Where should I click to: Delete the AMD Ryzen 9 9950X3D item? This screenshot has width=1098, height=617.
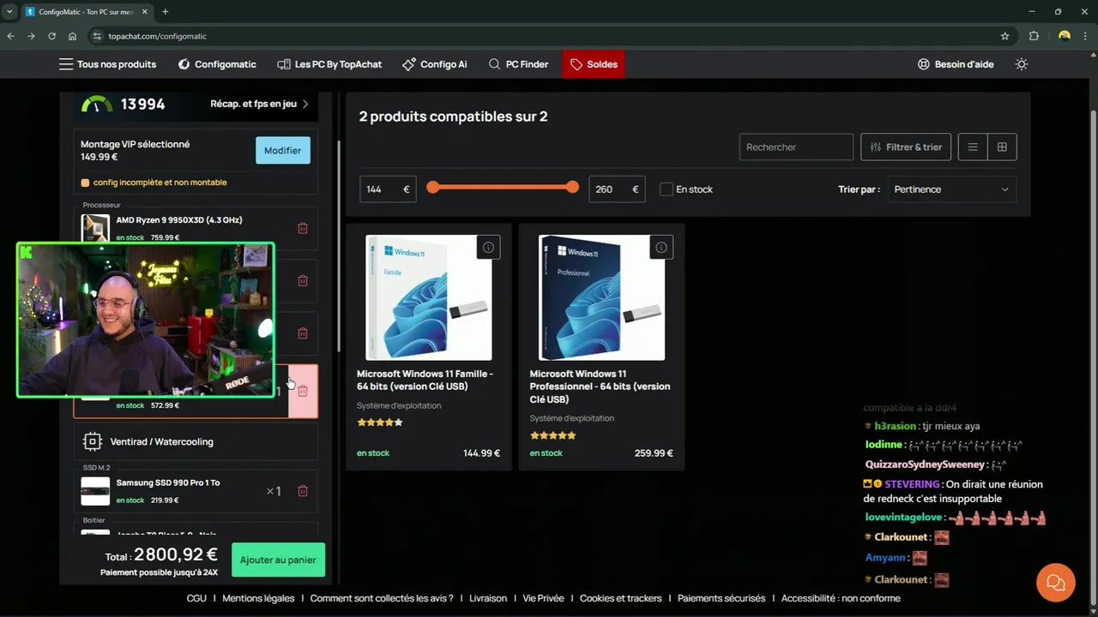[303, 228]
